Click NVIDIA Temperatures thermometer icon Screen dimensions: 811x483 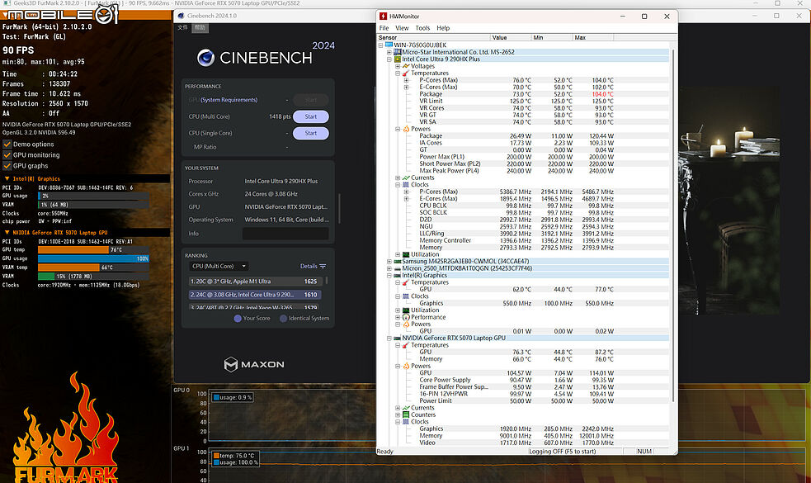tap(406, 345)
